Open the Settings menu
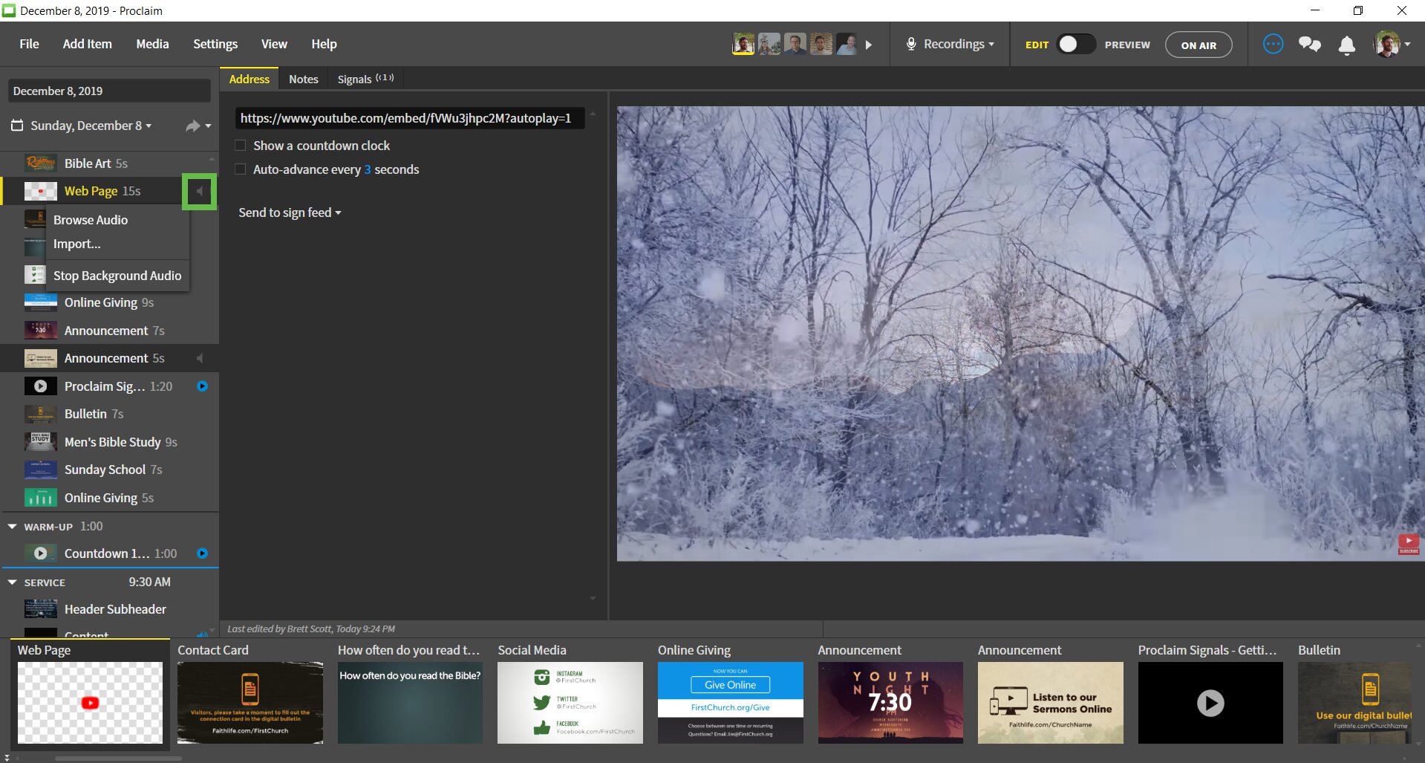Screen dimensions: 1425x763 [215, 44]
